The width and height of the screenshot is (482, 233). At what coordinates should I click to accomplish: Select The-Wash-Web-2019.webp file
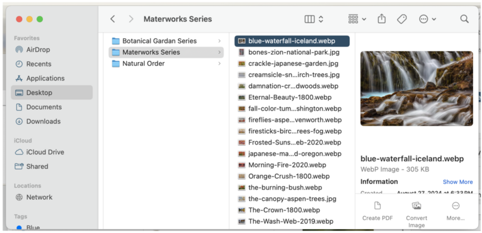pyautogui.click(x=292, y=221)
